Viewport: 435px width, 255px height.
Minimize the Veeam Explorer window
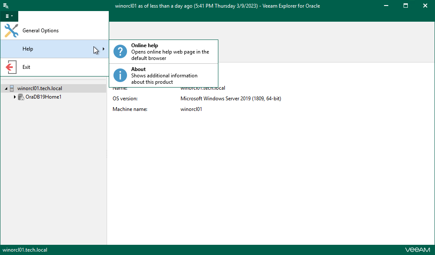(x=386, y=6)
